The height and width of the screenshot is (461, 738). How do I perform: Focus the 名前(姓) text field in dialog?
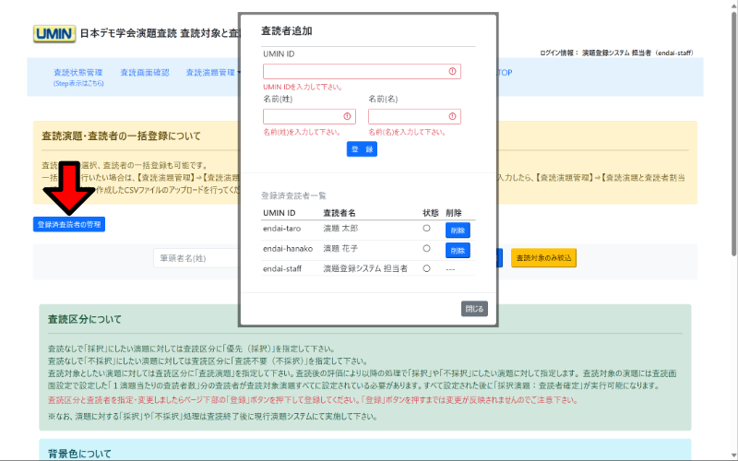302,116
